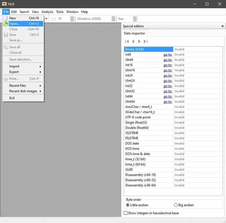Choose New from the File menu
The image size is (226, 223).
(x=23, y=18)
